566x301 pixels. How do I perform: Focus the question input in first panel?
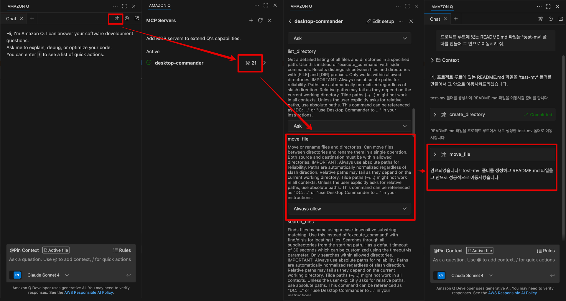pos(70,259)
